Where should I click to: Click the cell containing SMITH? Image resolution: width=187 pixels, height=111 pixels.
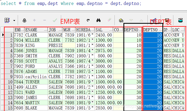pos(36,56)
